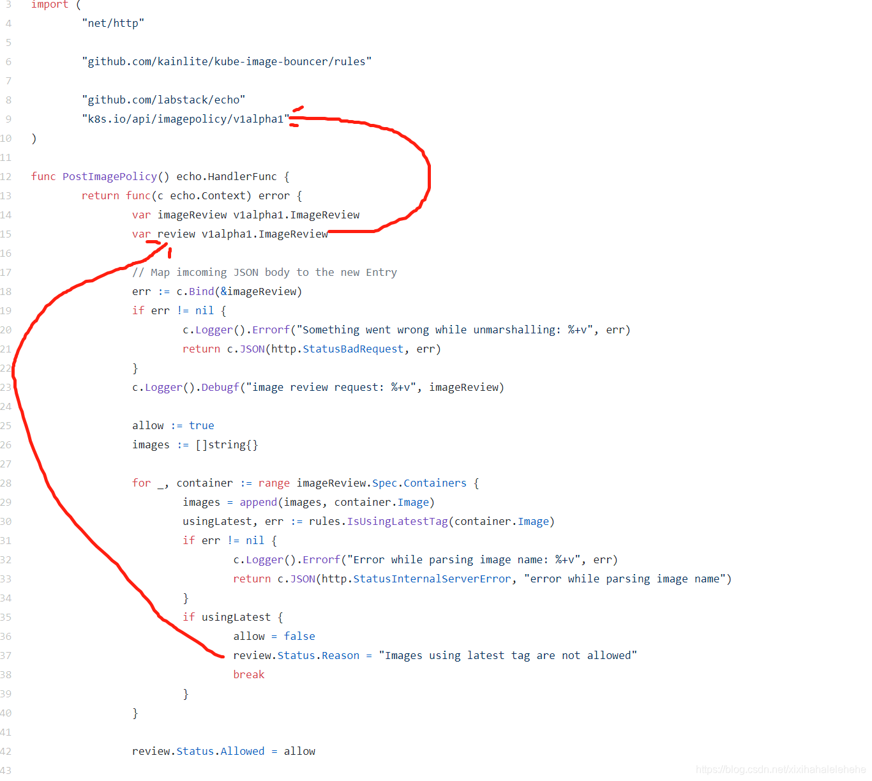The image size is (872, 781).
Task: Click line number 28 in the gutter
Action: [6, 483]
